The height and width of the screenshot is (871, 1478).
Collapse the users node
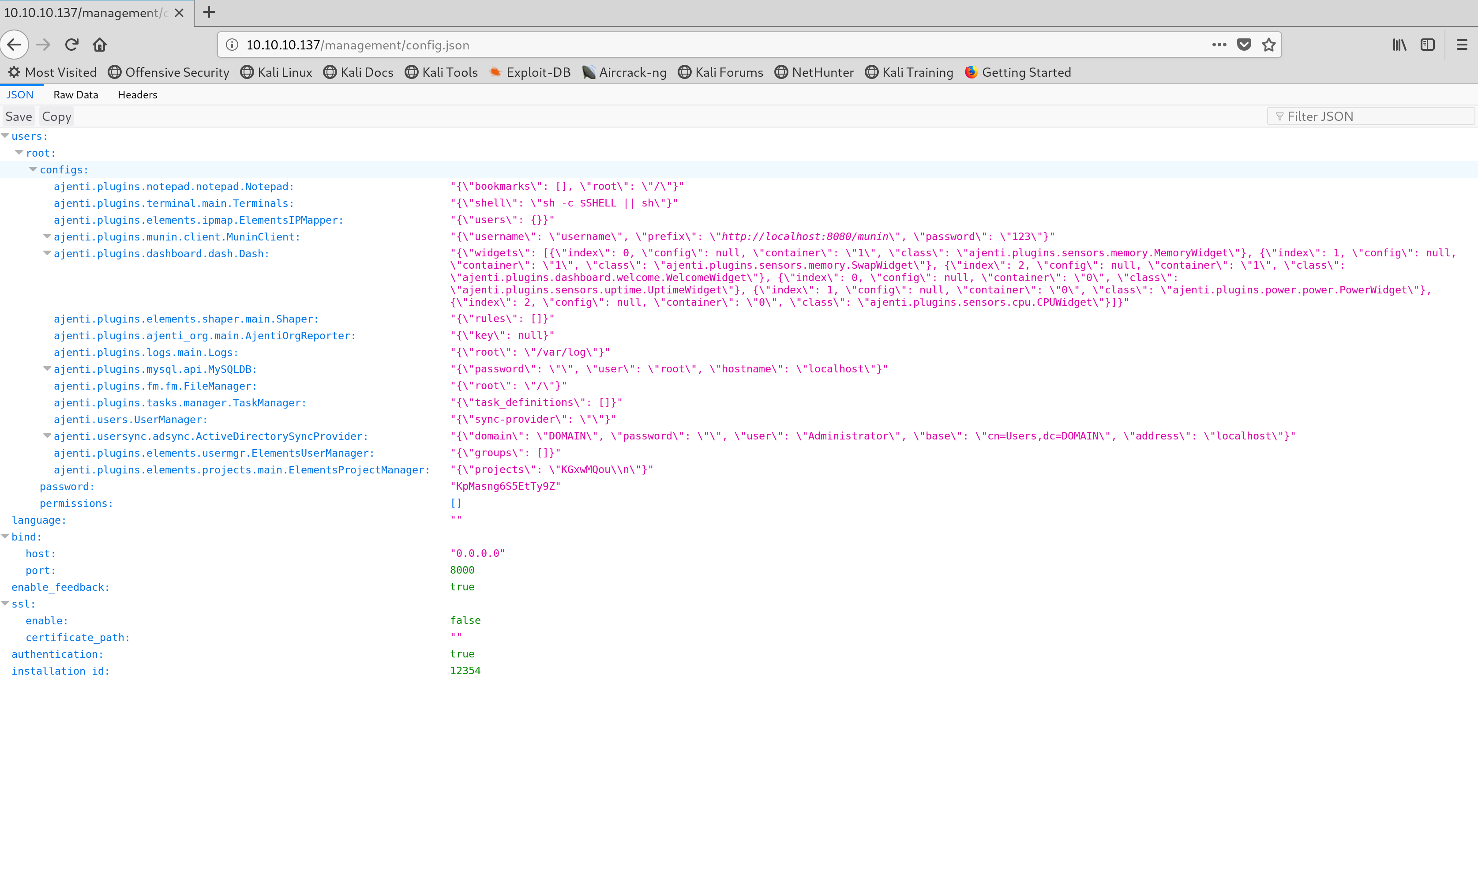(5, 135)
